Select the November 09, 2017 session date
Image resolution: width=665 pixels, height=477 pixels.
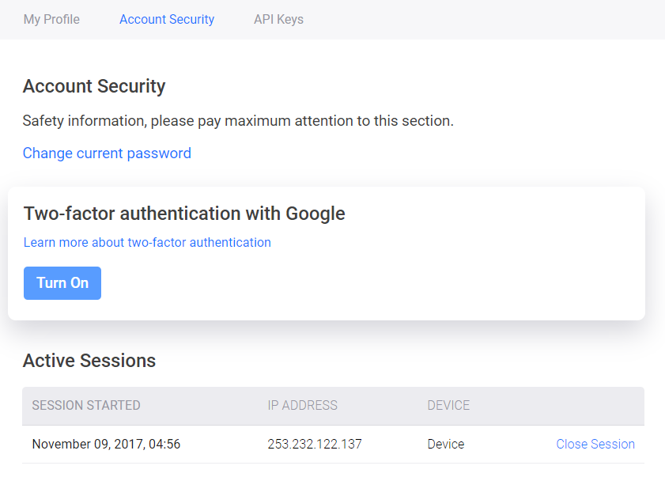(x=106, y=444)
